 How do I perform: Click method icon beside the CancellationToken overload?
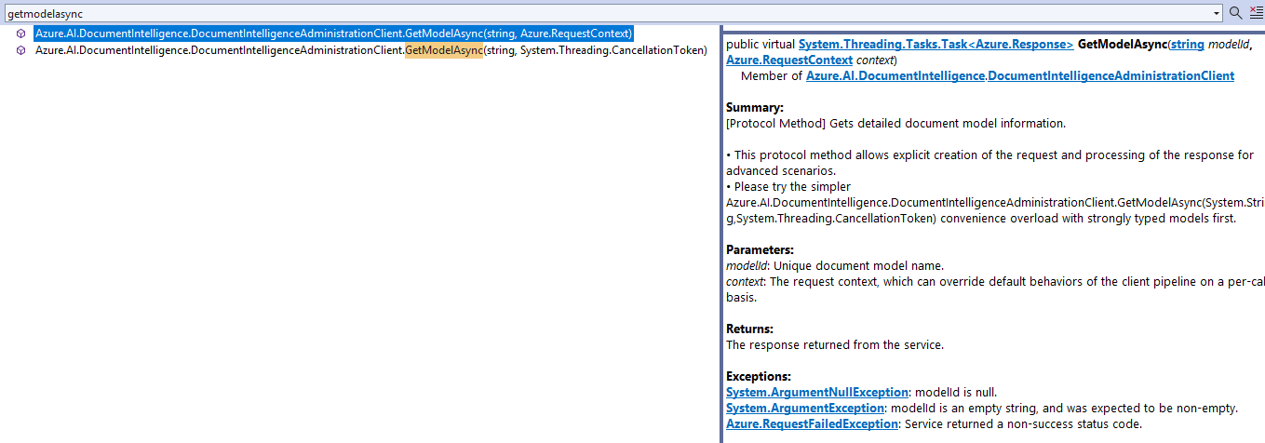click(x=20, y=50)
